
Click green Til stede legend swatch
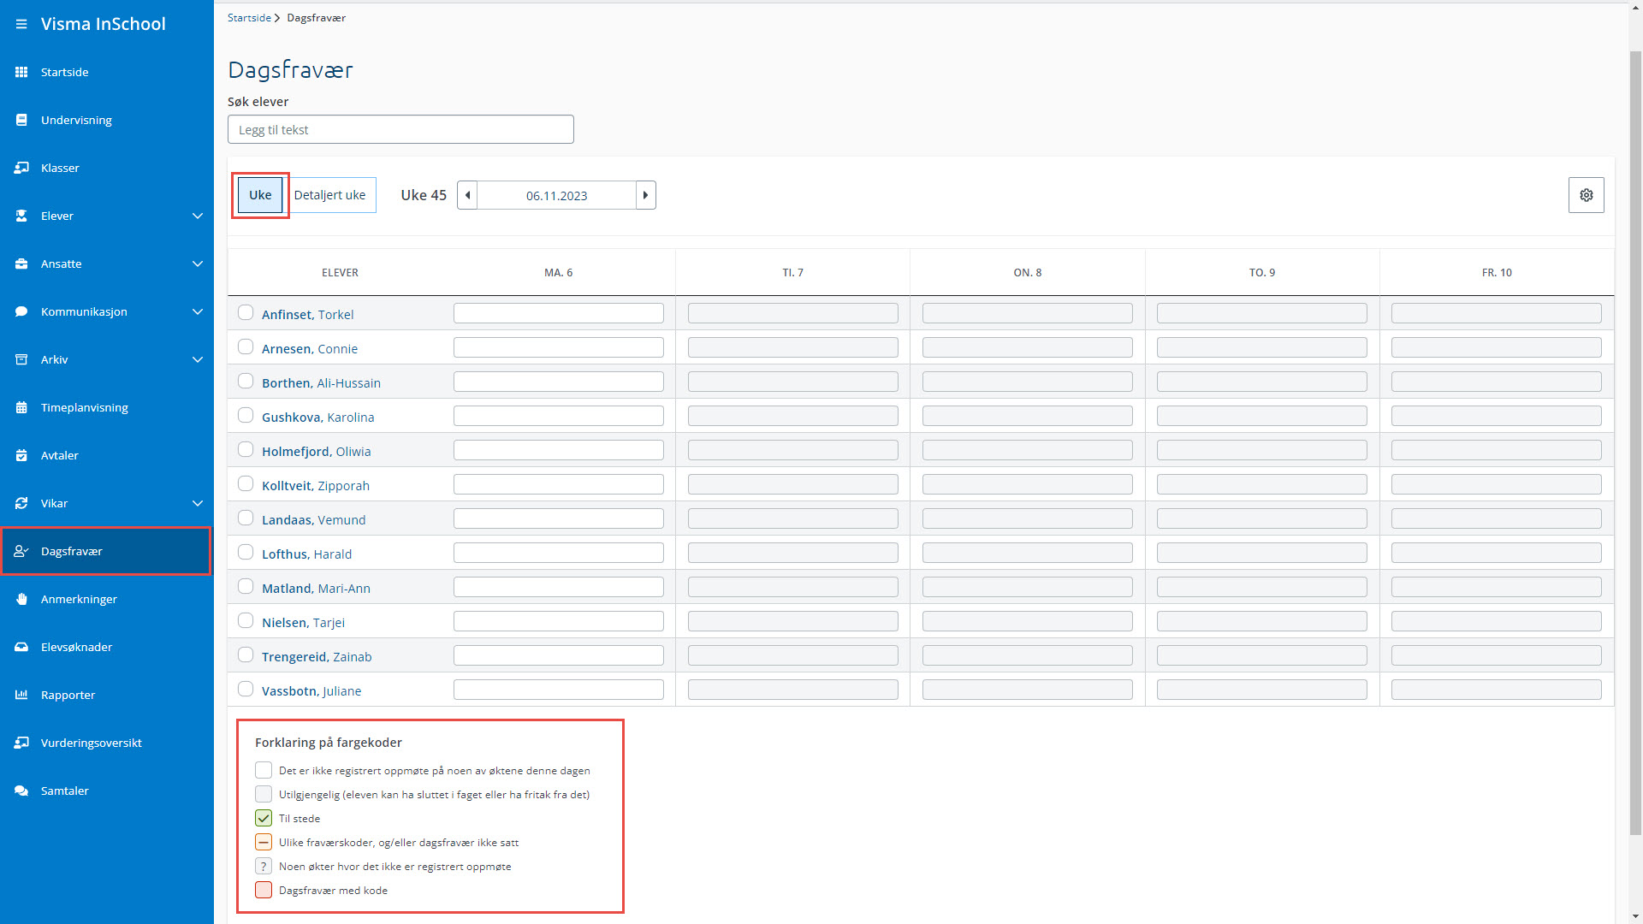(x=264, y=818)
